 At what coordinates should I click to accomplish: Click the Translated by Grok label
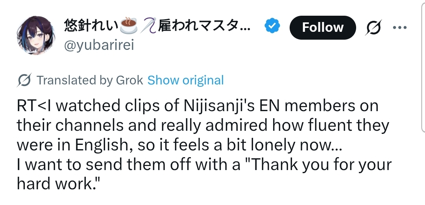pyautogui.click(x=90, y=81)
